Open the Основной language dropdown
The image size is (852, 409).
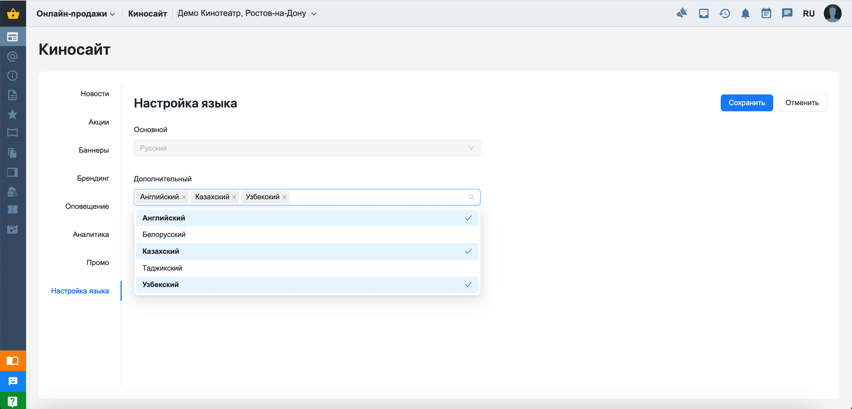coord(307,148)
